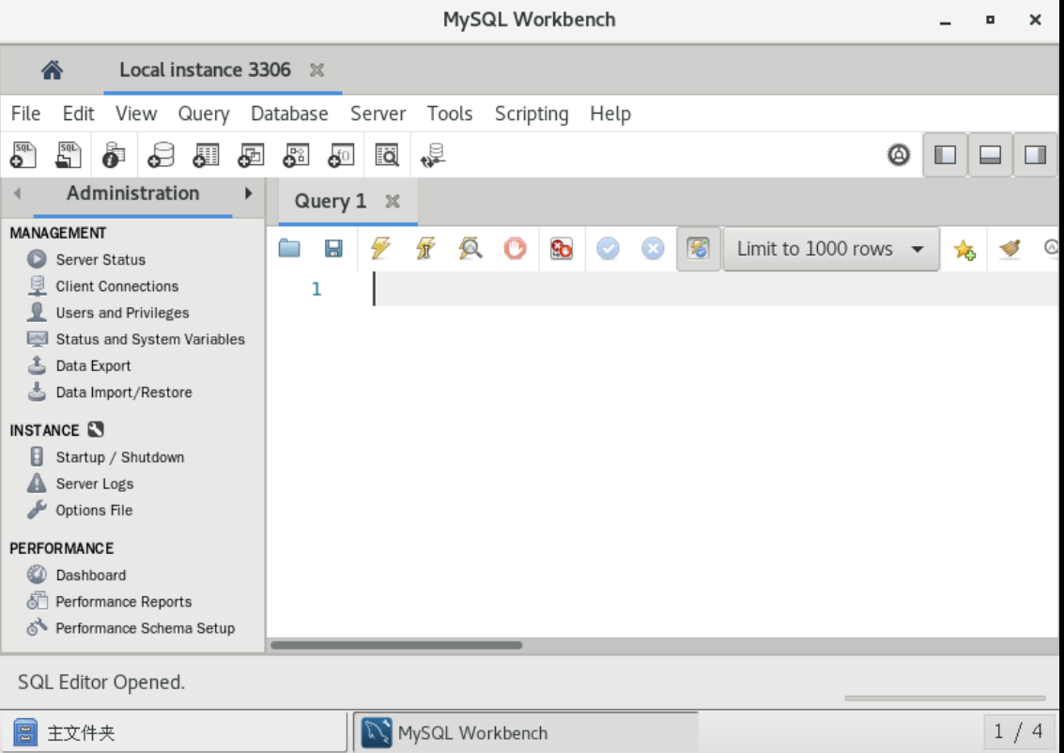Toggle the left sidebar panel visibility

[x=946, y=155]
